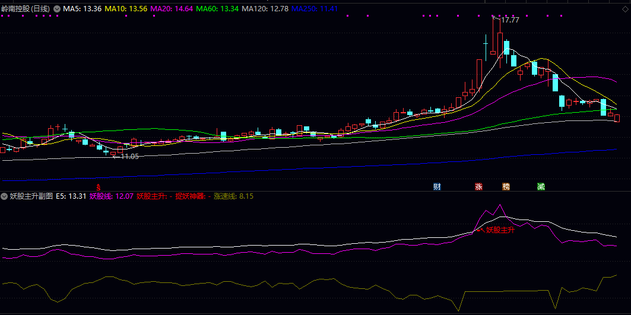Screen dimensions: 631x315
Task: Click the red 张 event marker
Action: (478, 187)
